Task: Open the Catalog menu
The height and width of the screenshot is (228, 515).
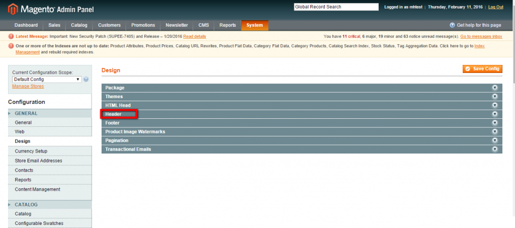Action: click(x=79, y=25)
